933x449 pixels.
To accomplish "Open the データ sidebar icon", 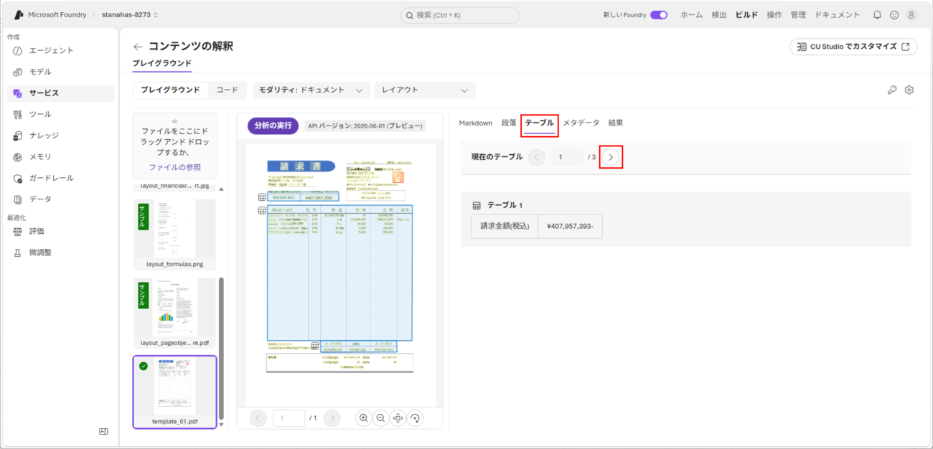I will click(x=18, y=199).
